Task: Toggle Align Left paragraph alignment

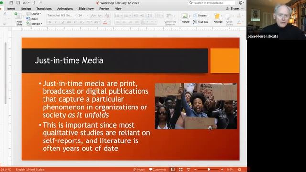Action: click(118, 22)
